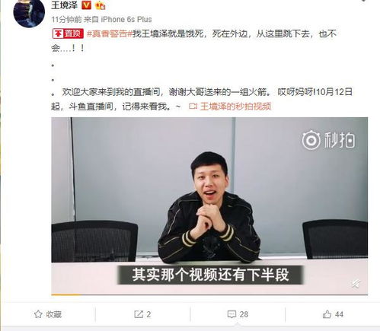This screenshot has width=380, height=331.
Task: Click the red 置顶 pinned tag
Action: tap(68, 33)
